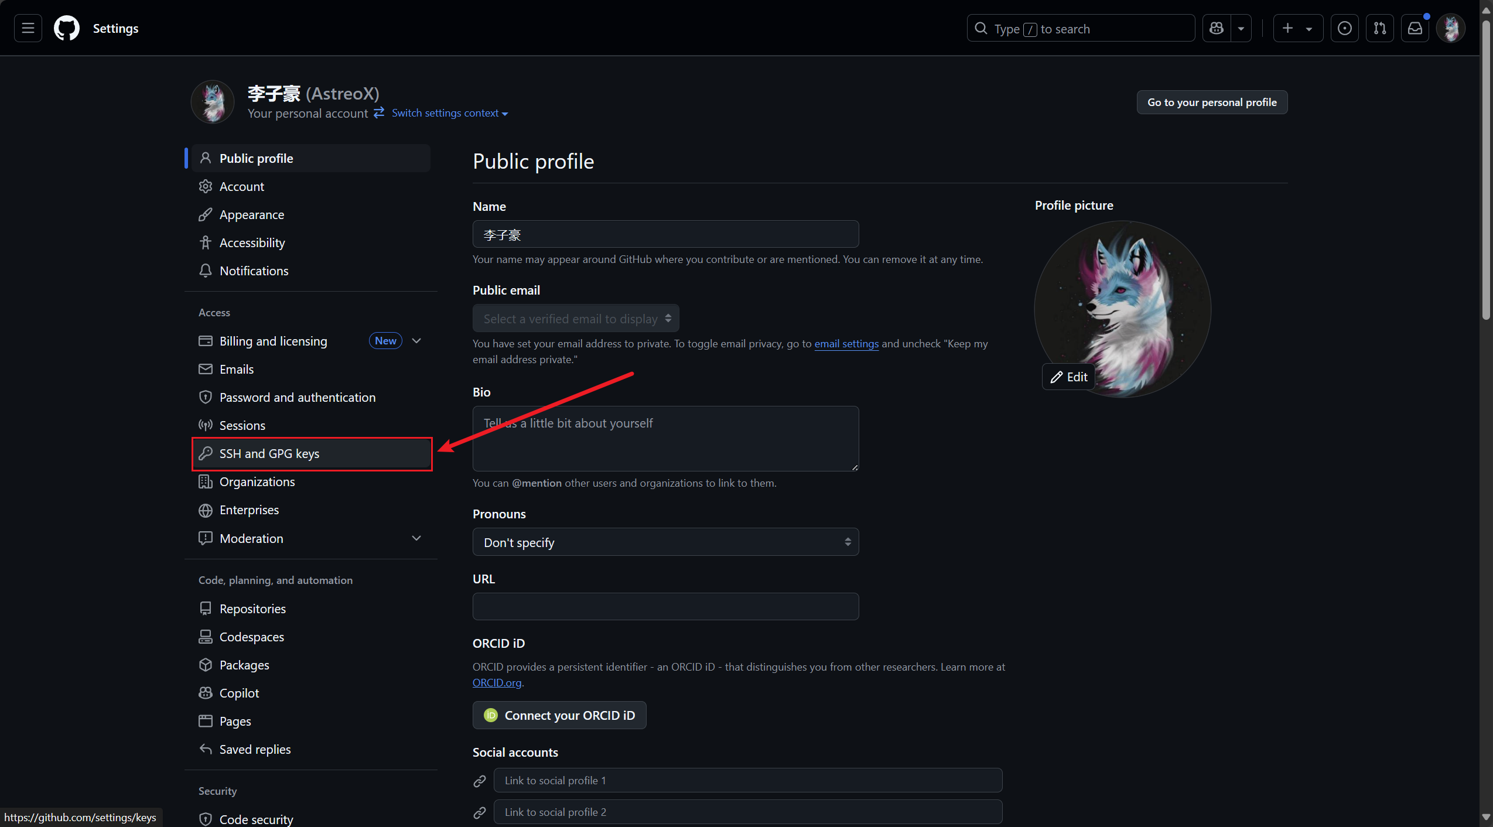Open the Copilot chat icon in header
1493x827 pixels.
point(1217,28)
